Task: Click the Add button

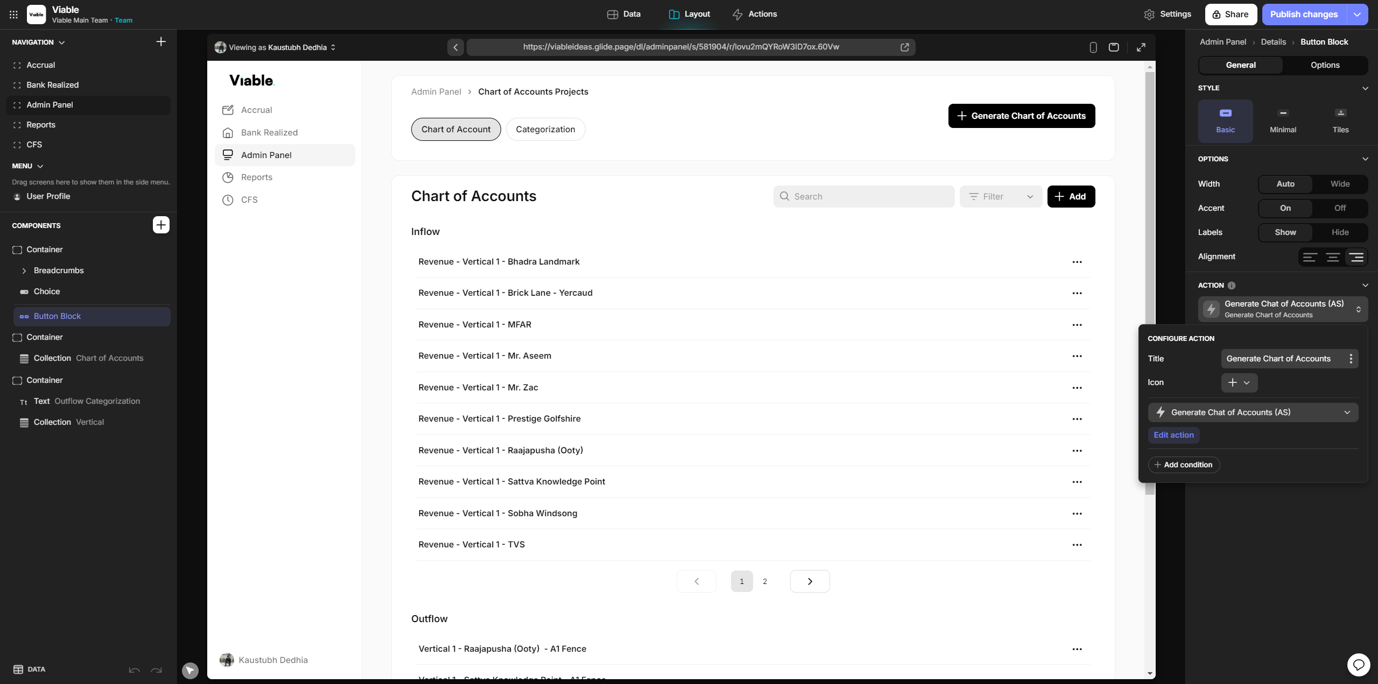Action: click(1071, 197)
